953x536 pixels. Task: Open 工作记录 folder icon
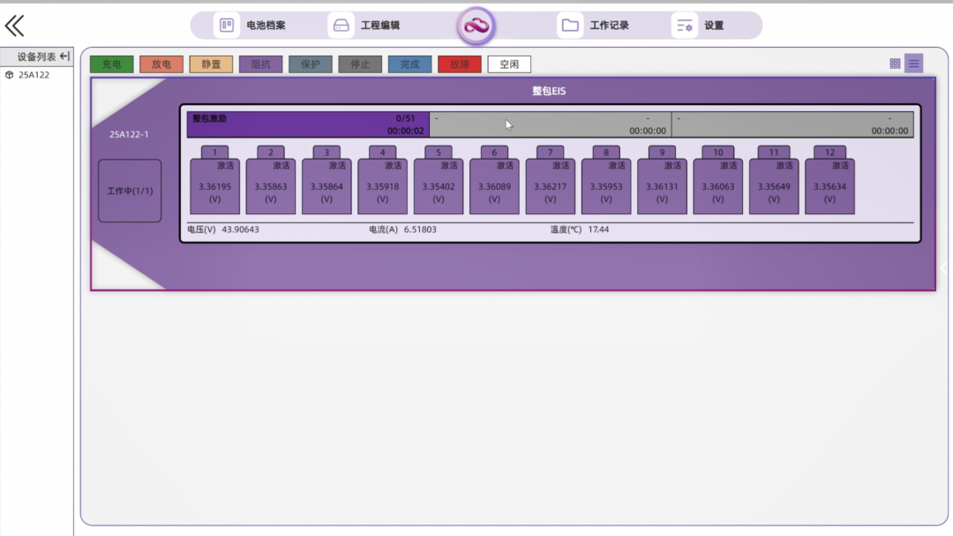tap(570, 26)
